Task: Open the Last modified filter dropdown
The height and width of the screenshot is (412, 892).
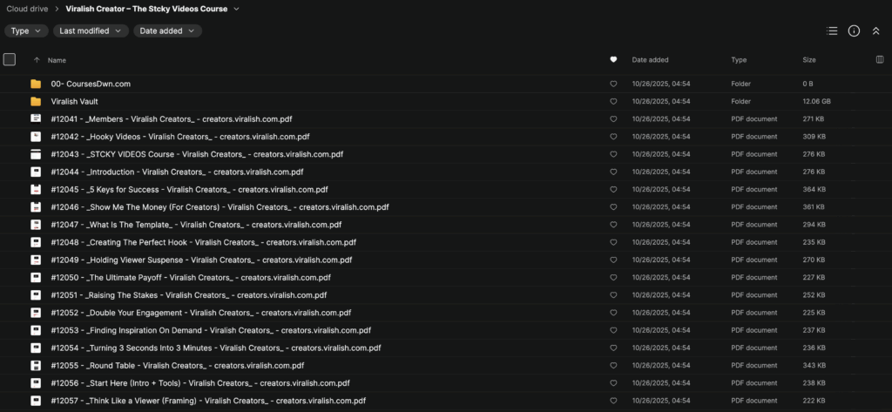Action: [x=91, y=31]
